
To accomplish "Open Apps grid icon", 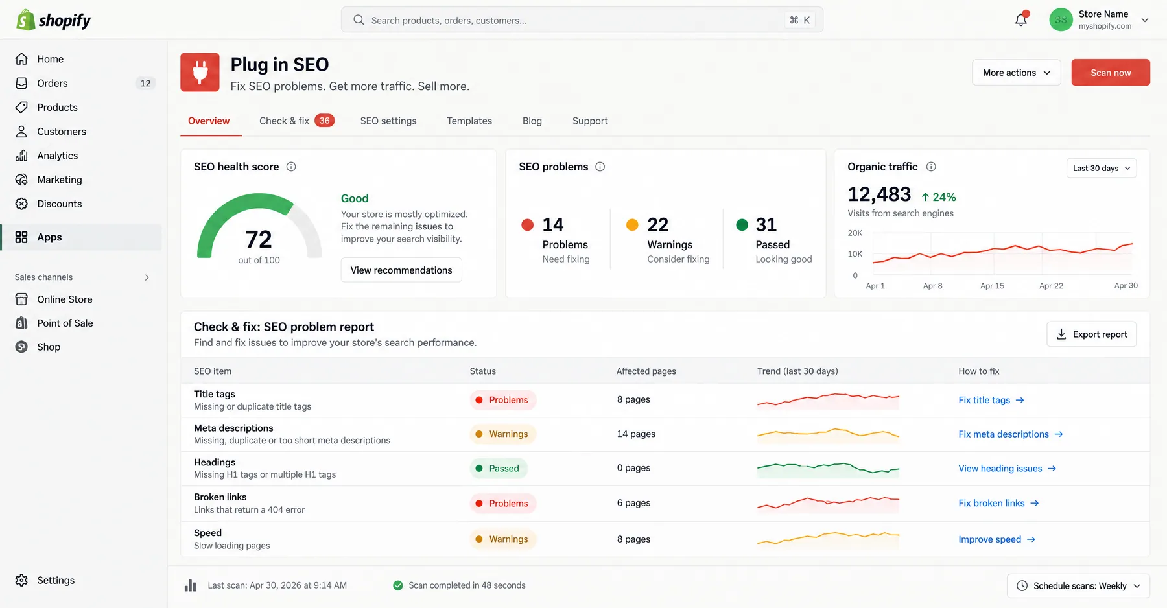I will 21,237.
